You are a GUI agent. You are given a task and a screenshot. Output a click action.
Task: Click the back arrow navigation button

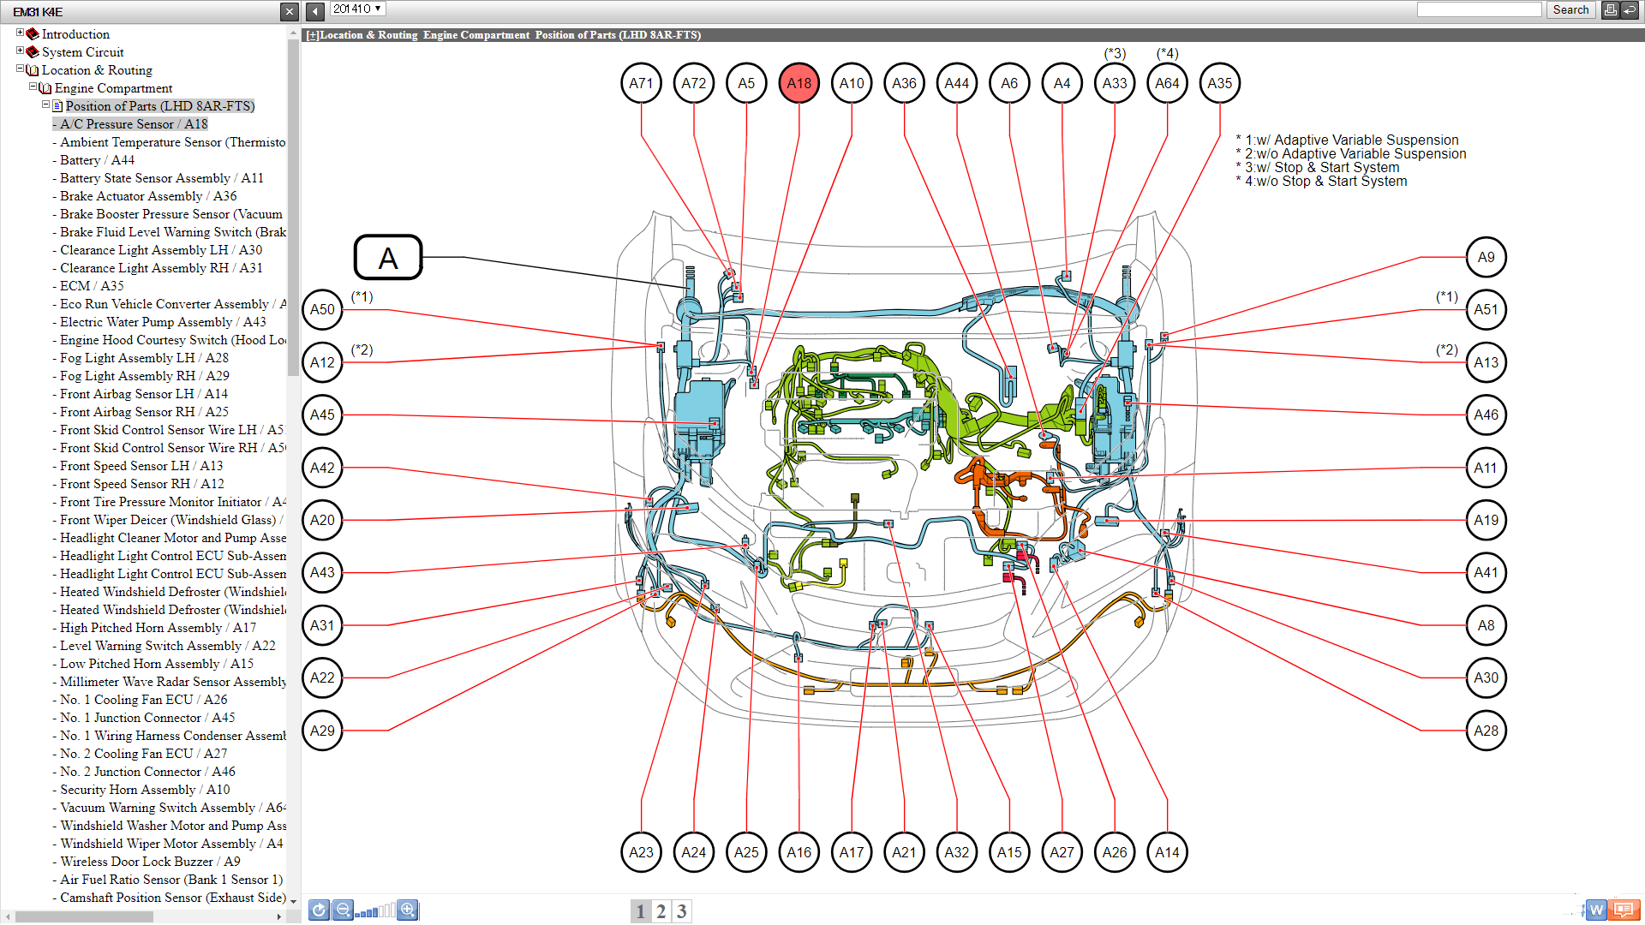tap(315, 11)
